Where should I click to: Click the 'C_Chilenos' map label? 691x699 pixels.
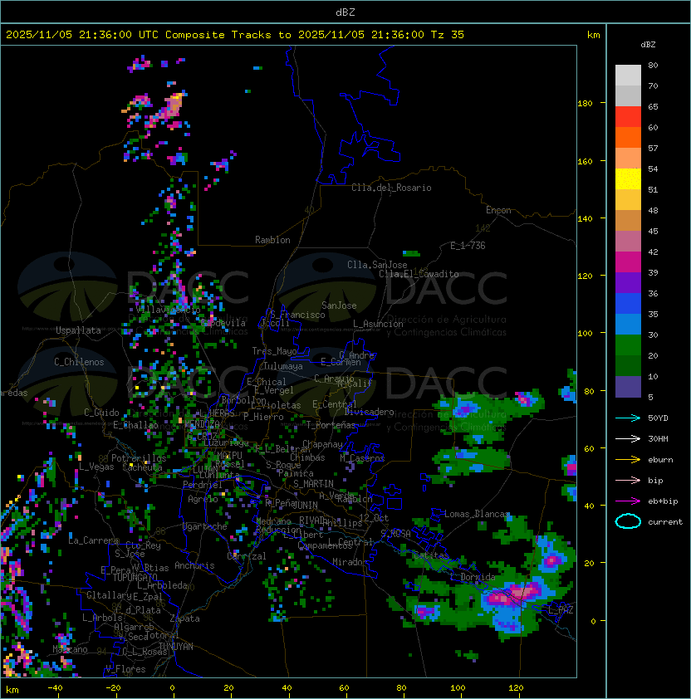coord(79,362)
